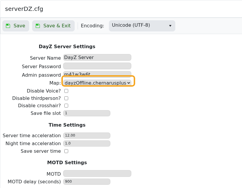The height and width of the screenshot is (188, 242).
Task: Click into the MOTD text field
Action: (97, 173)
